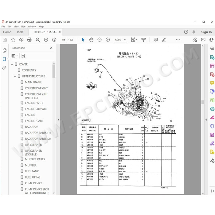Activate the hand pan tool
215x215 pixels.
coord(91,40)
